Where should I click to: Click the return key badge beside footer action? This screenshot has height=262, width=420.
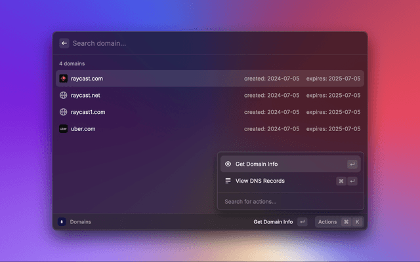(x=303, y=222)
